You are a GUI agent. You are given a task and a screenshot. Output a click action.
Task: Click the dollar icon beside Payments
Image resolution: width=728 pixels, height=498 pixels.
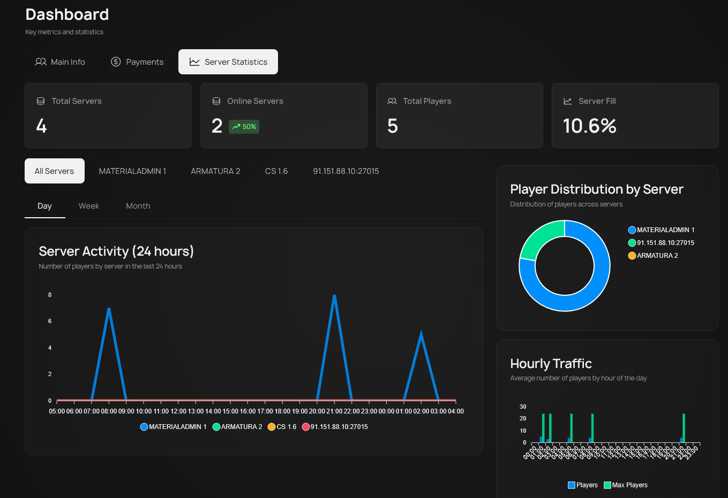[x=116, y=62]
